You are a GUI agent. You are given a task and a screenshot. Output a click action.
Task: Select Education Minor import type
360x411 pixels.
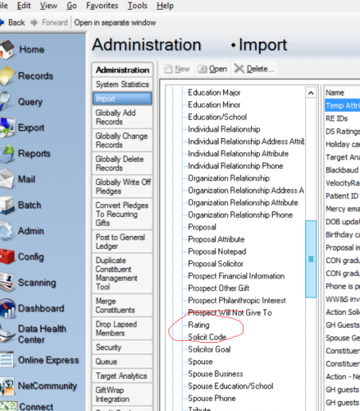(x=214, y=104)
